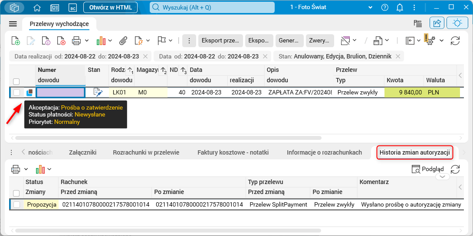Open the list view icon near share button
The height and width of the screenshot is (236, 473).
click(x=417, y=23)
